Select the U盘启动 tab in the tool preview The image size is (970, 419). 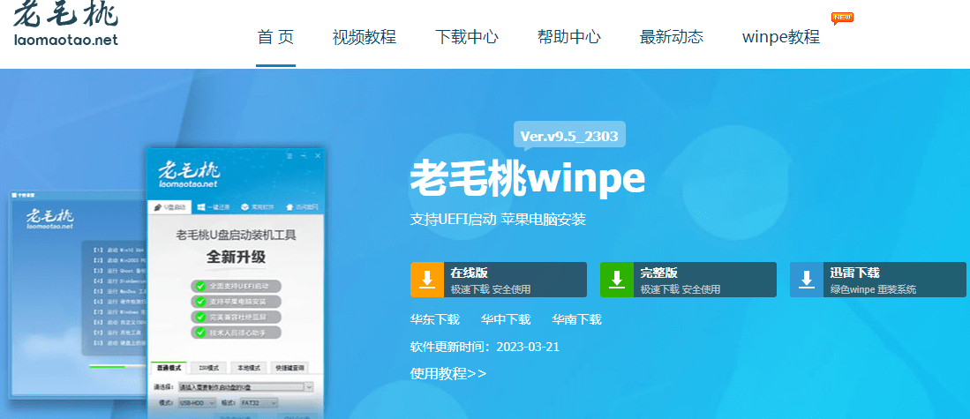point(169,207)
